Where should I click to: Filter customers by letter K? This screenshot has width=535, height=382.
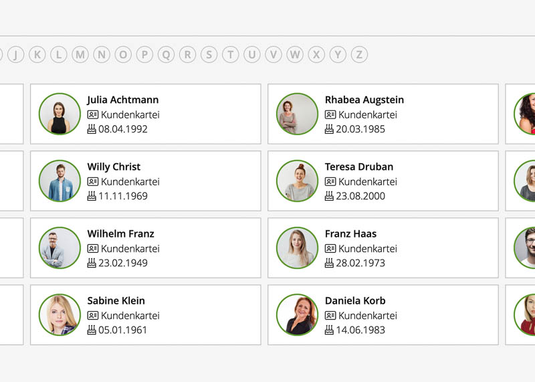pyautogui.click(x=38, y=55)
